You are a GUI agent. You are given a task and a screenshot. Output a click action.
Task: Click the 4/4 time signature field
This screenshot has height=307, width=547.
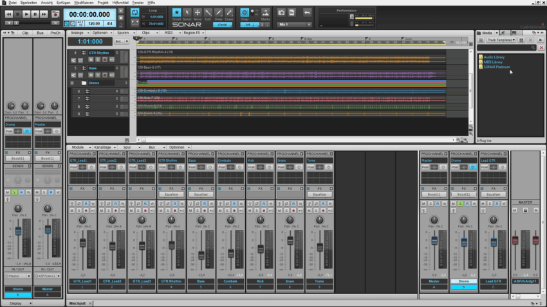click(x=109, y=24)
